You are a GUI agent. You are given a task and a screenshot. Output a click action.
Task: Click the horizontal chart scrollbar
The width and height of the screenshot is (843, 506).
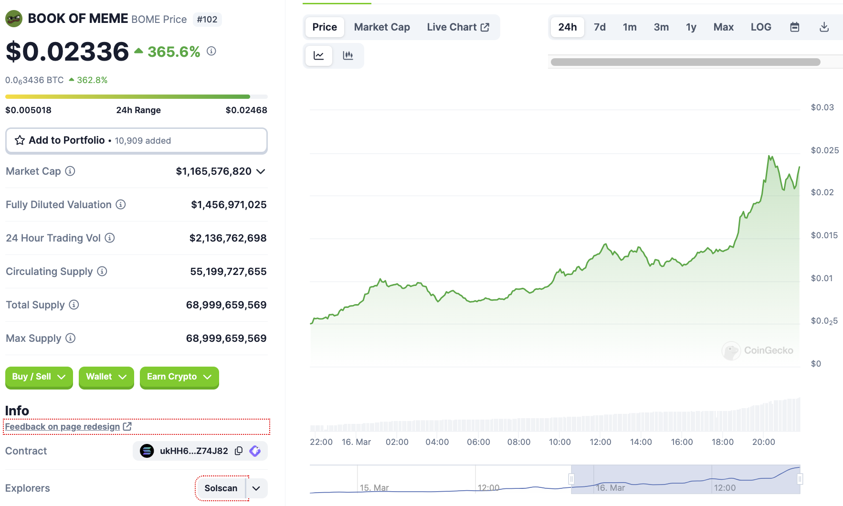[x=685, y=62]
